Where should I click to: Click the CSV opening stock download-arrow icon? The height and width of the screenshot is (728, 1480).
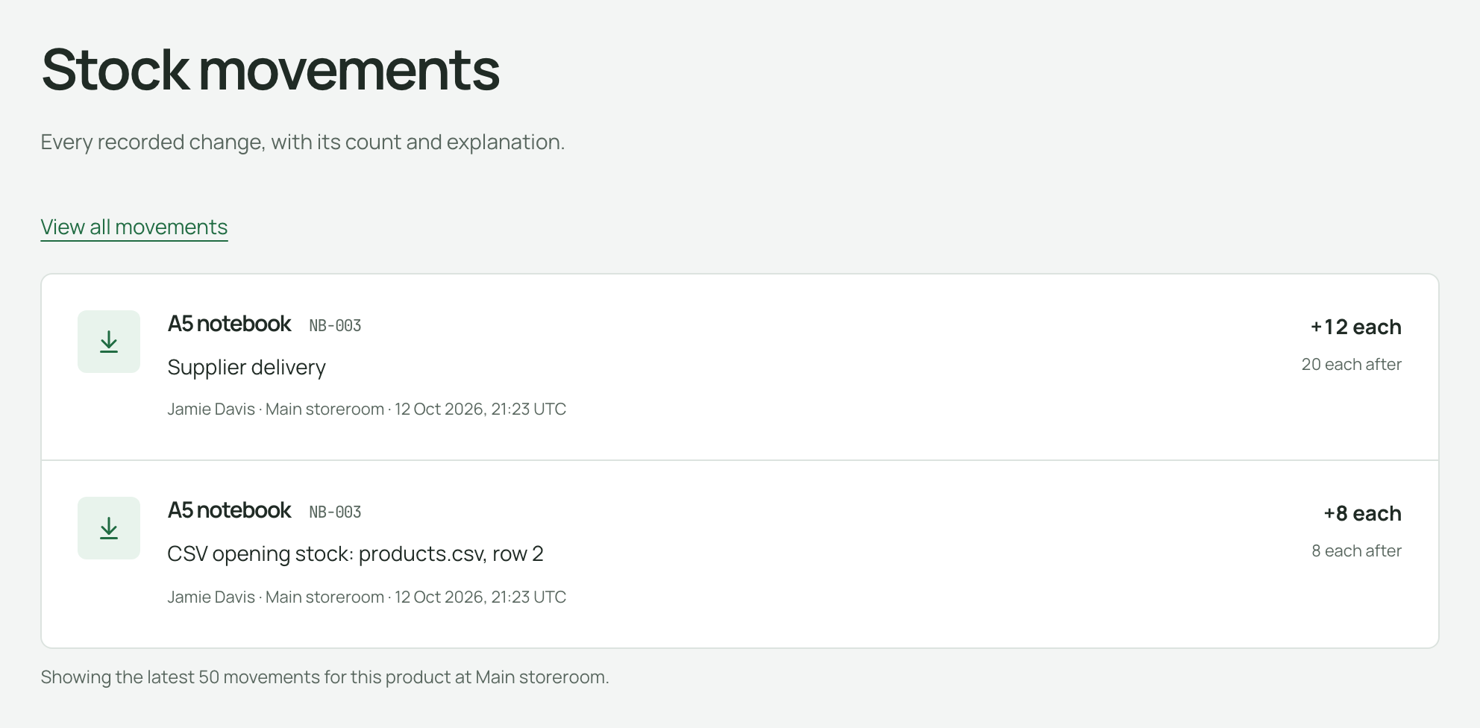[x=109, y=528]
